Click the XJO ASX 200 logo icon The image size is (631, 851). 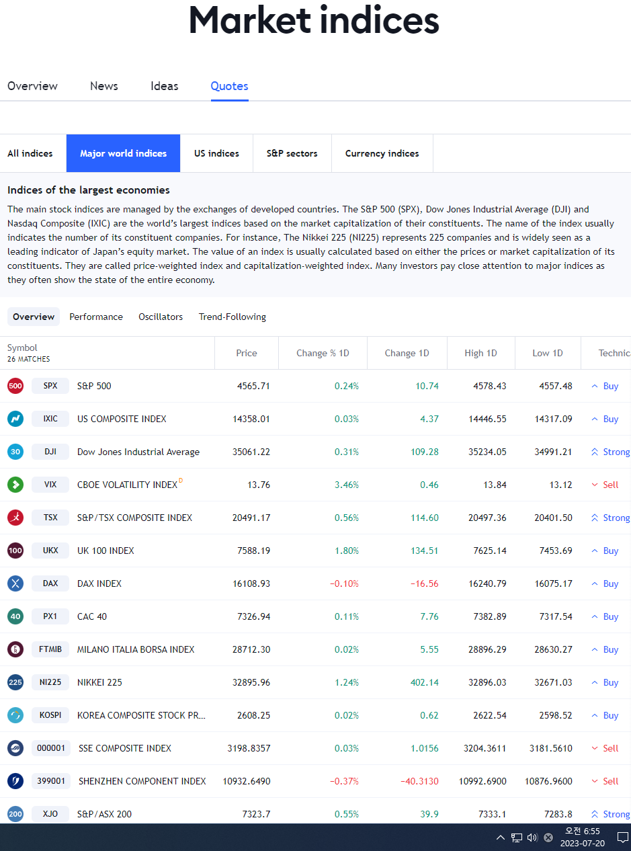(15, 814)
